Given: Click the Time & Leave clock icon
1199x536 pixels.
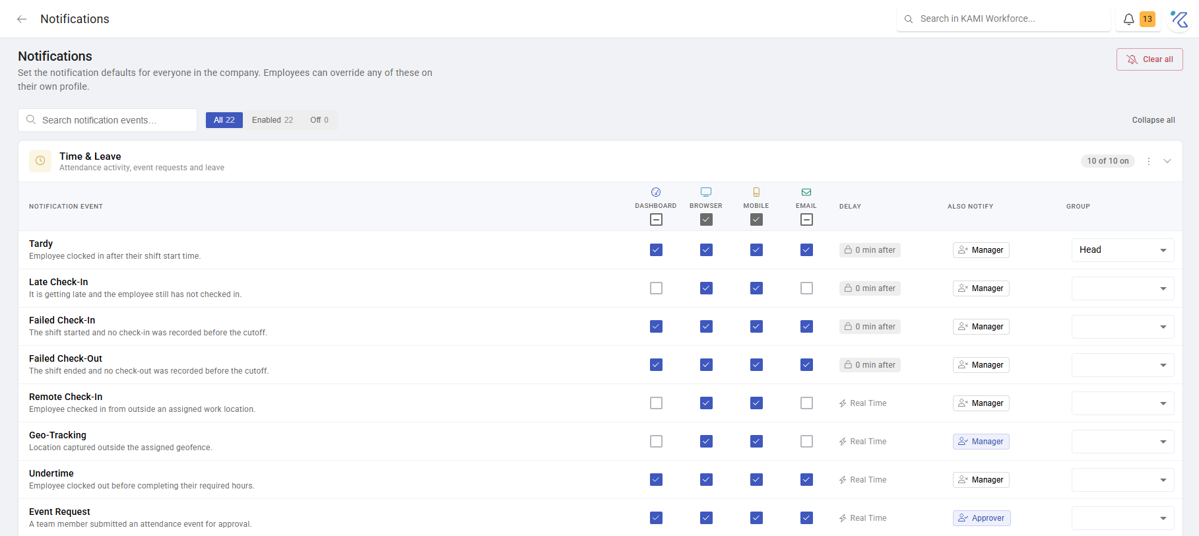Looking at the screenshot, I should pos(40,161).
